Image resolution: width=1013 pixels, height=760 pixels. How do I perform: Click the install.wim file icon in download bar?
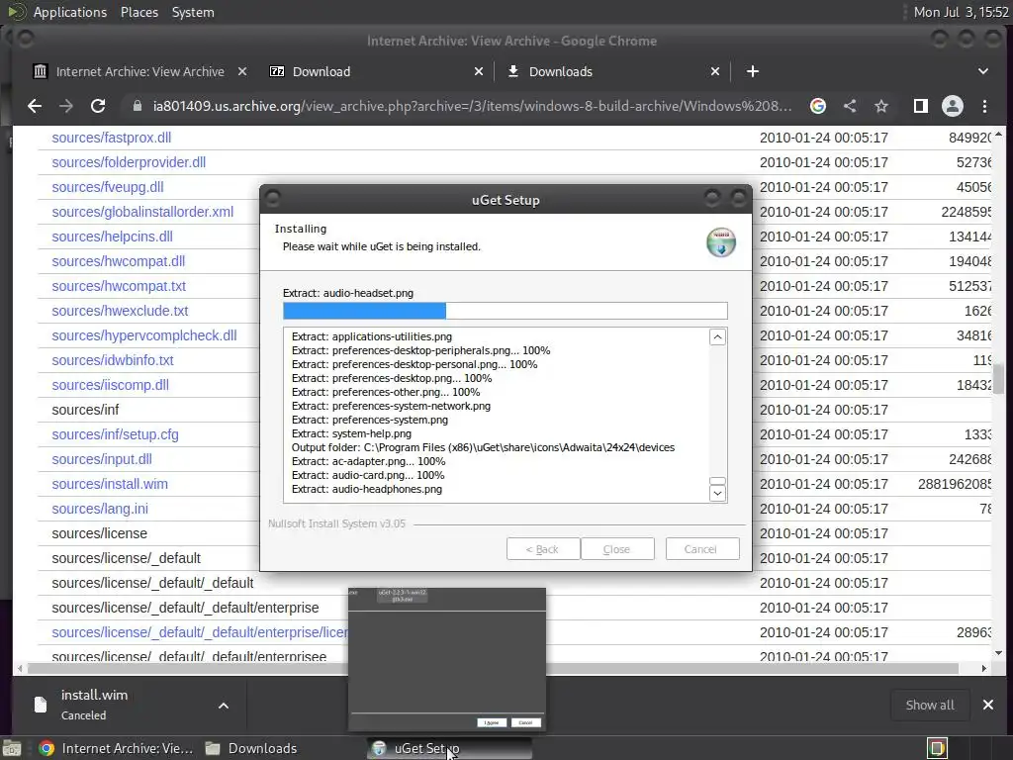click(41, 705)
